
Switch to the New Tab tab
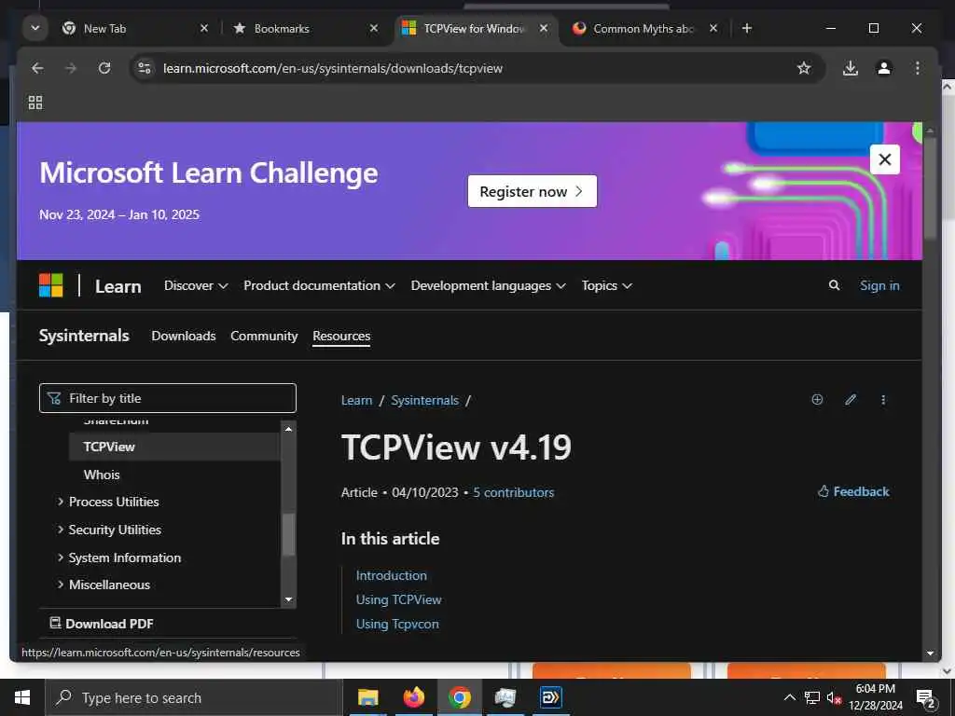[134, 29]
